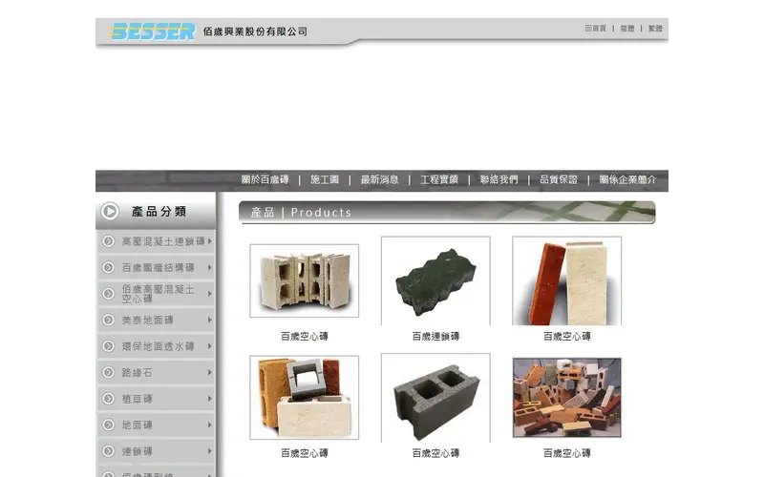Viewport: 764px width, 477px height.
Task: Open the 工程實績 menu item
Action: (439, 179)
